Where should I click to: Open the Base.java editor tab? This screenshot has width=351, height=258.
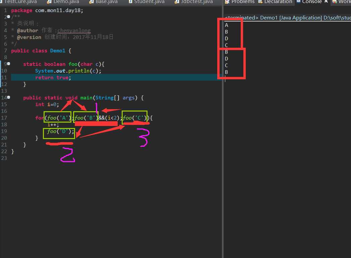pyautogui.click(x=104, y=2)
